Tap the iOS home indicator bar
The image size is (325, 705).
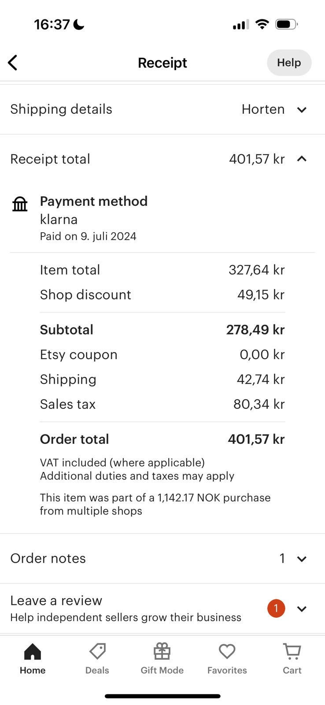[x=162, y=696]
